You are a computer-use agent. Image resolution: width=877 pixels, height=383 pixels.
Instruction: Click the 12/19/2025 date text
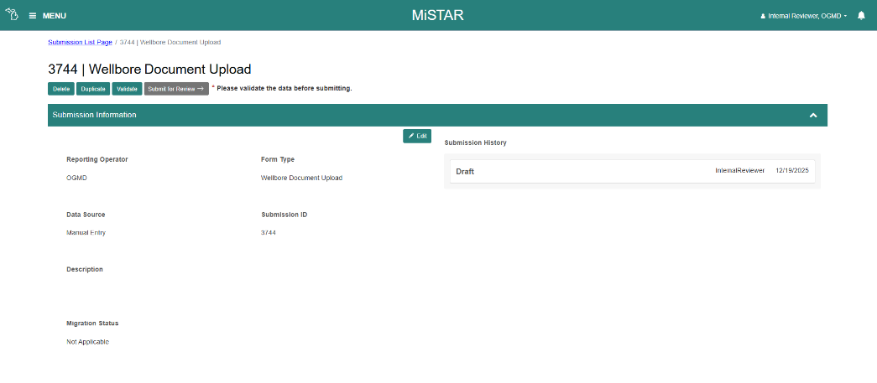tap(792, 170)
